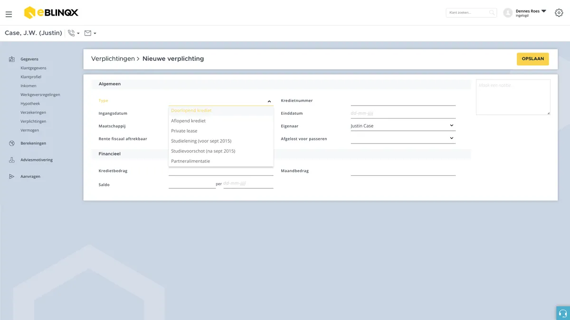This screenshot has width=570, height=320.
Task: Click the Kredietnummer input field
Action: [403, 101]
